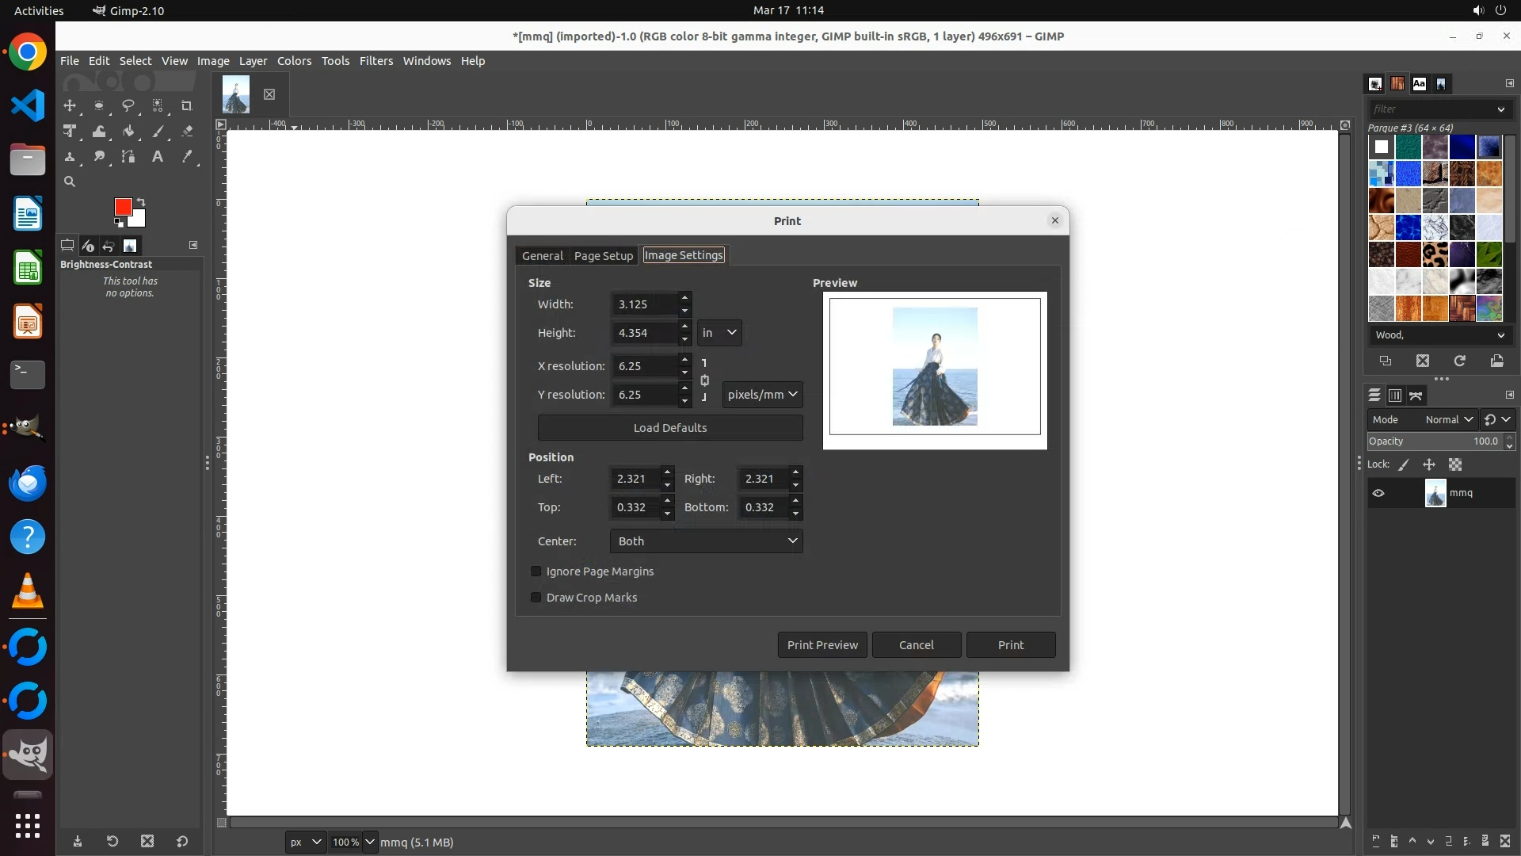Select the Crop tool
The width and height of the screenshot is (1521, 856).
pos(187,105)
